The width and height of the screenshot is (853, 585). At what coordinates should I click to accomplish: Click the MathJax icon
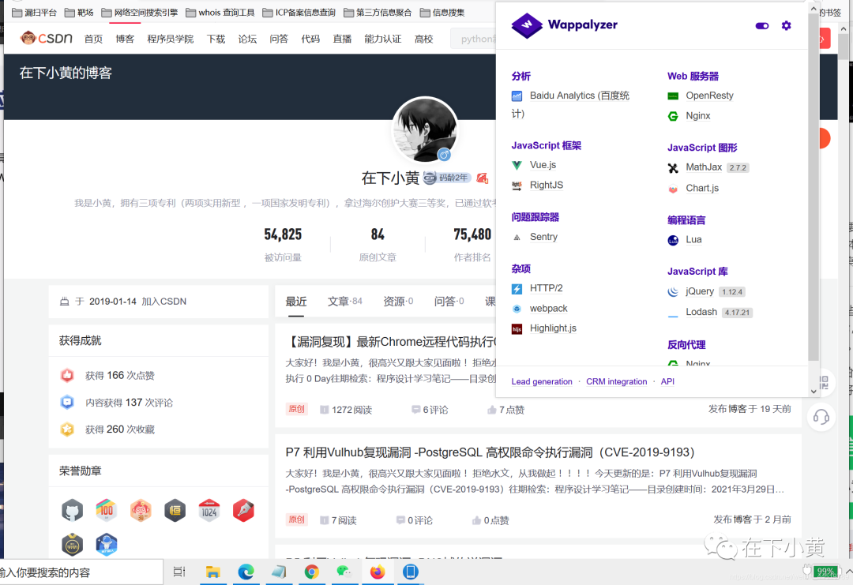pyautogui.click(x=673, y=168)
